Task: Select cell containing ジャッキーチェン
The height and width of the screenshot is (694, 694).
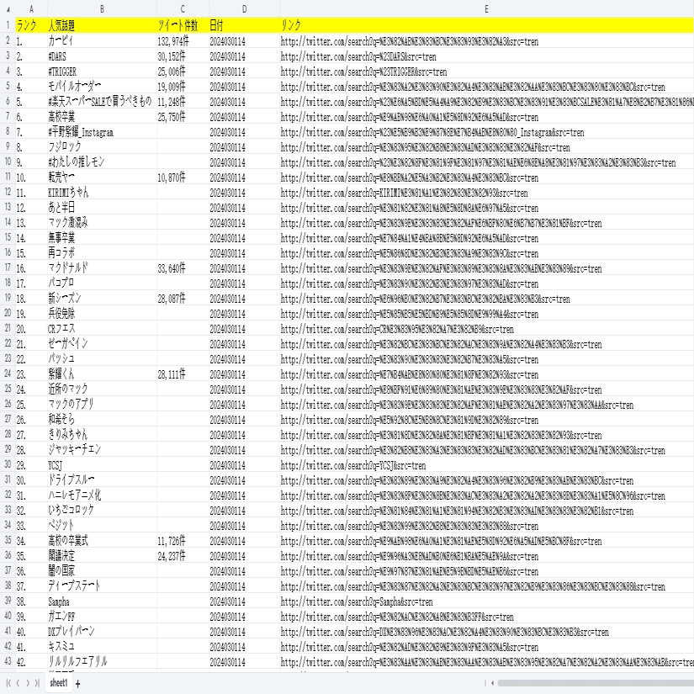Action: coord(102,450)
